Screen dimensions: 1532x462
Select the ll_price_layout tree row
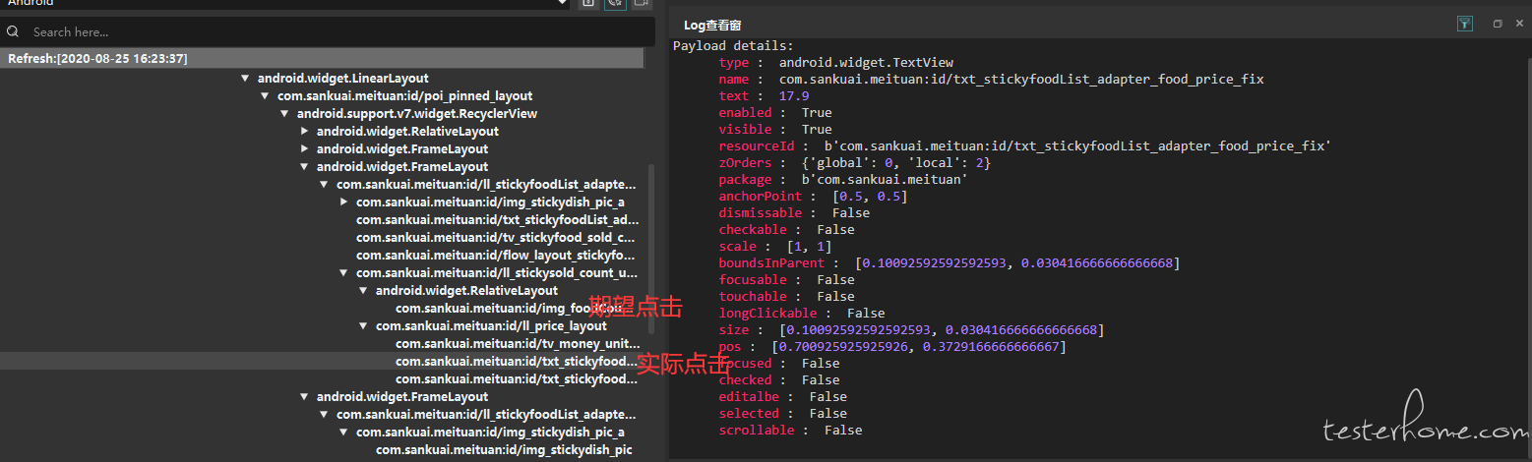point(491,325)
